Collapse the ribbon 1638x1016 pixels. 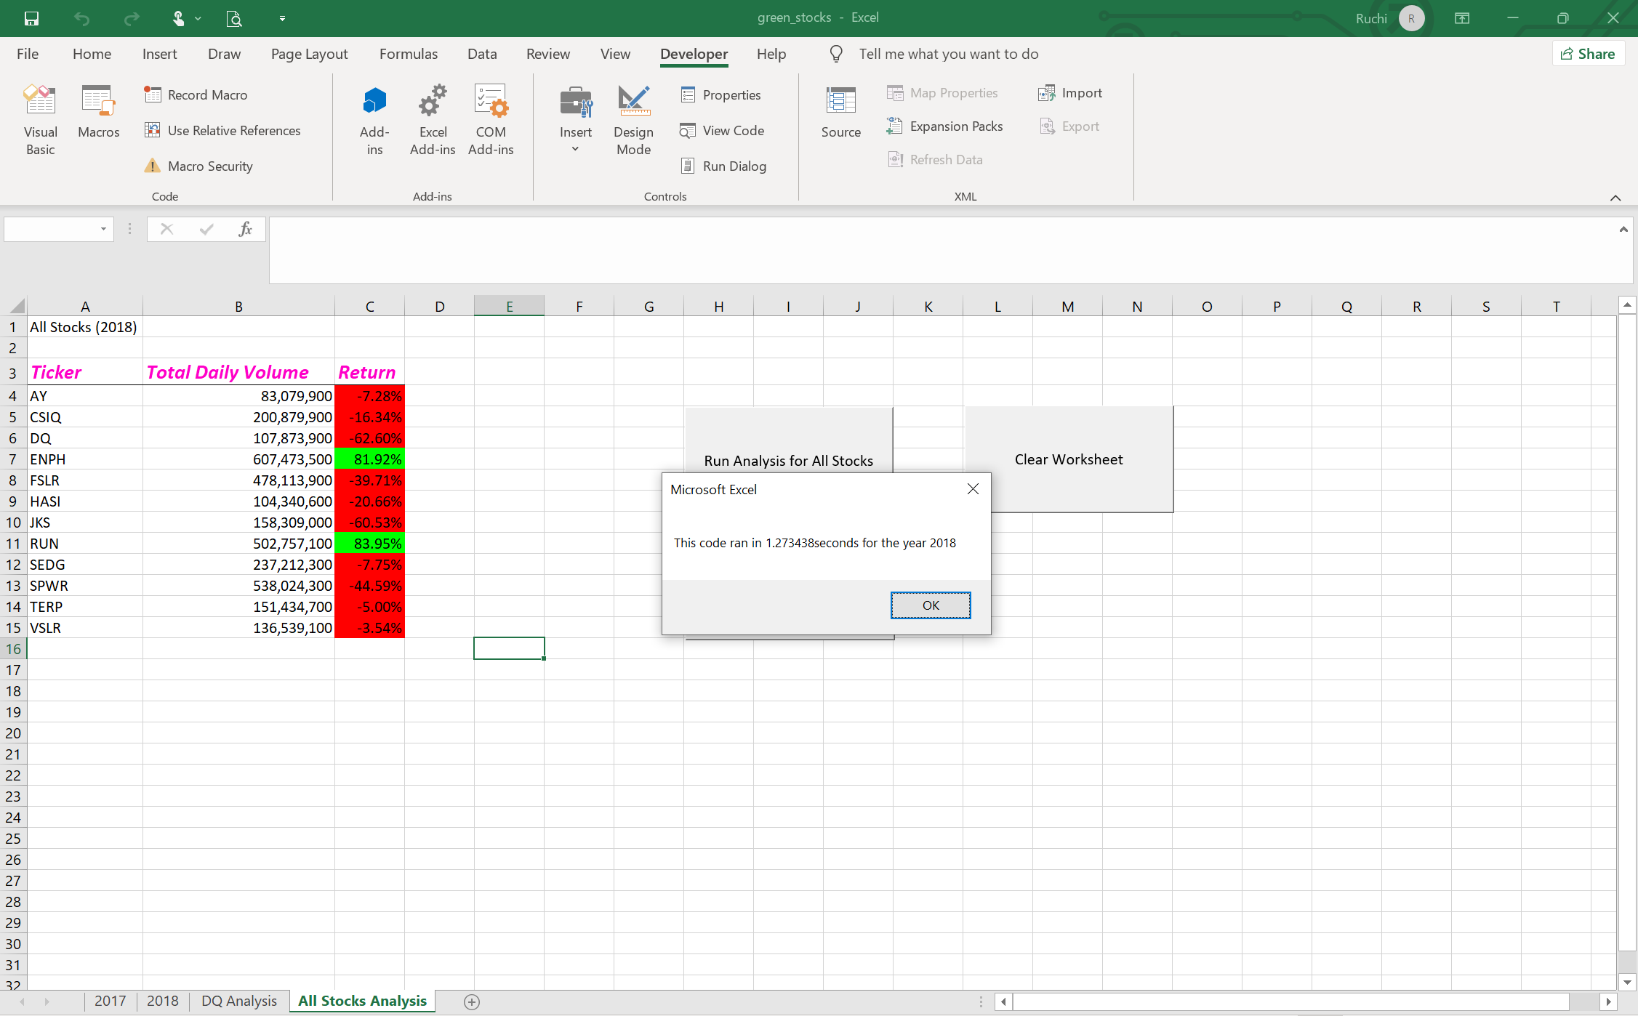click(1615, 198)
